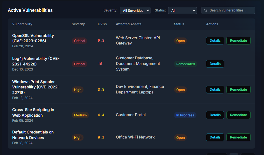Click the In Progress status badge

click(185, 115)
